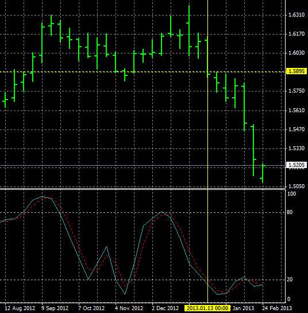308x313 pixels.
Task: Click the 1.5330 price axis value
Action: [297, 148]
